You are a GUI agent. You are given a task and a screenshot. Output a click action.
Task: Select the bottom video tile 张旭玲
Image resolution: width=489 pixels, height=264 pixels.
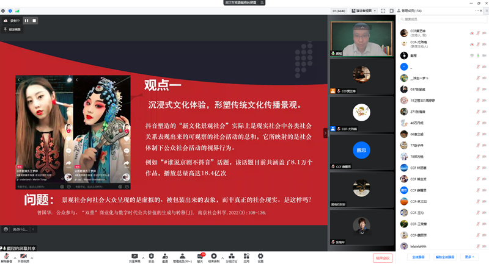tap(362, 227)
